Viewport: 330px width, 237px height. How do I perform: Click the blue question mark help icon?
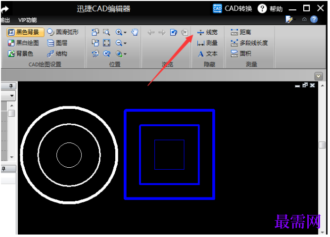(315, 19)
